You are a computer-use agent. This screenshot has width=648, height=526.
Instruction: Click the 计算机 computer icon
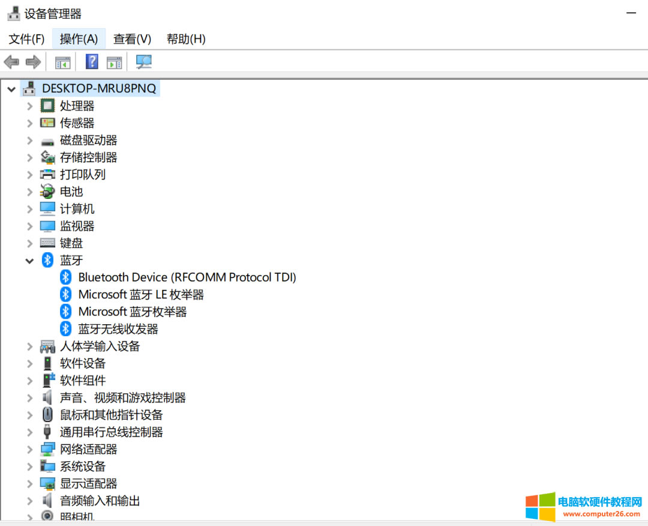pos(47,208)
